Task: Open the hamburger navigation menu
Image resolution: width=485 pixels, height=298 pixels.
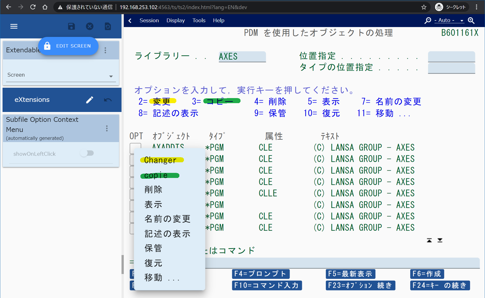Action: tap(14, 26)
